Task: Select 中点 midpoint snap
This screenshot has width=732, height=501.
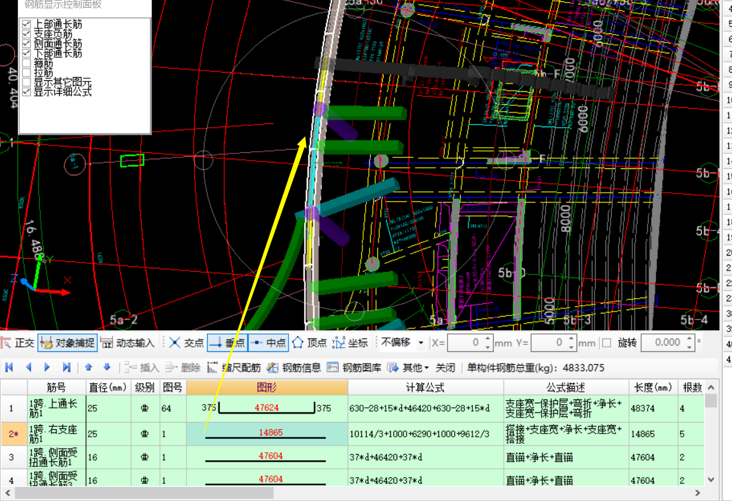Action: (269, 343)
